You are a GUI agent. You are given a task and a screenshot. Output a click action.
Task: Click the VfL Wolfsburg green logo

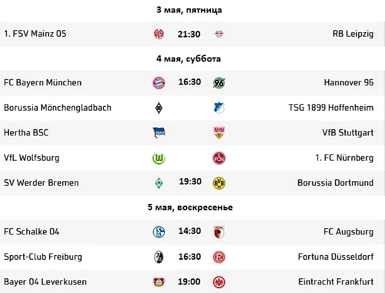[x=158, y=158]
